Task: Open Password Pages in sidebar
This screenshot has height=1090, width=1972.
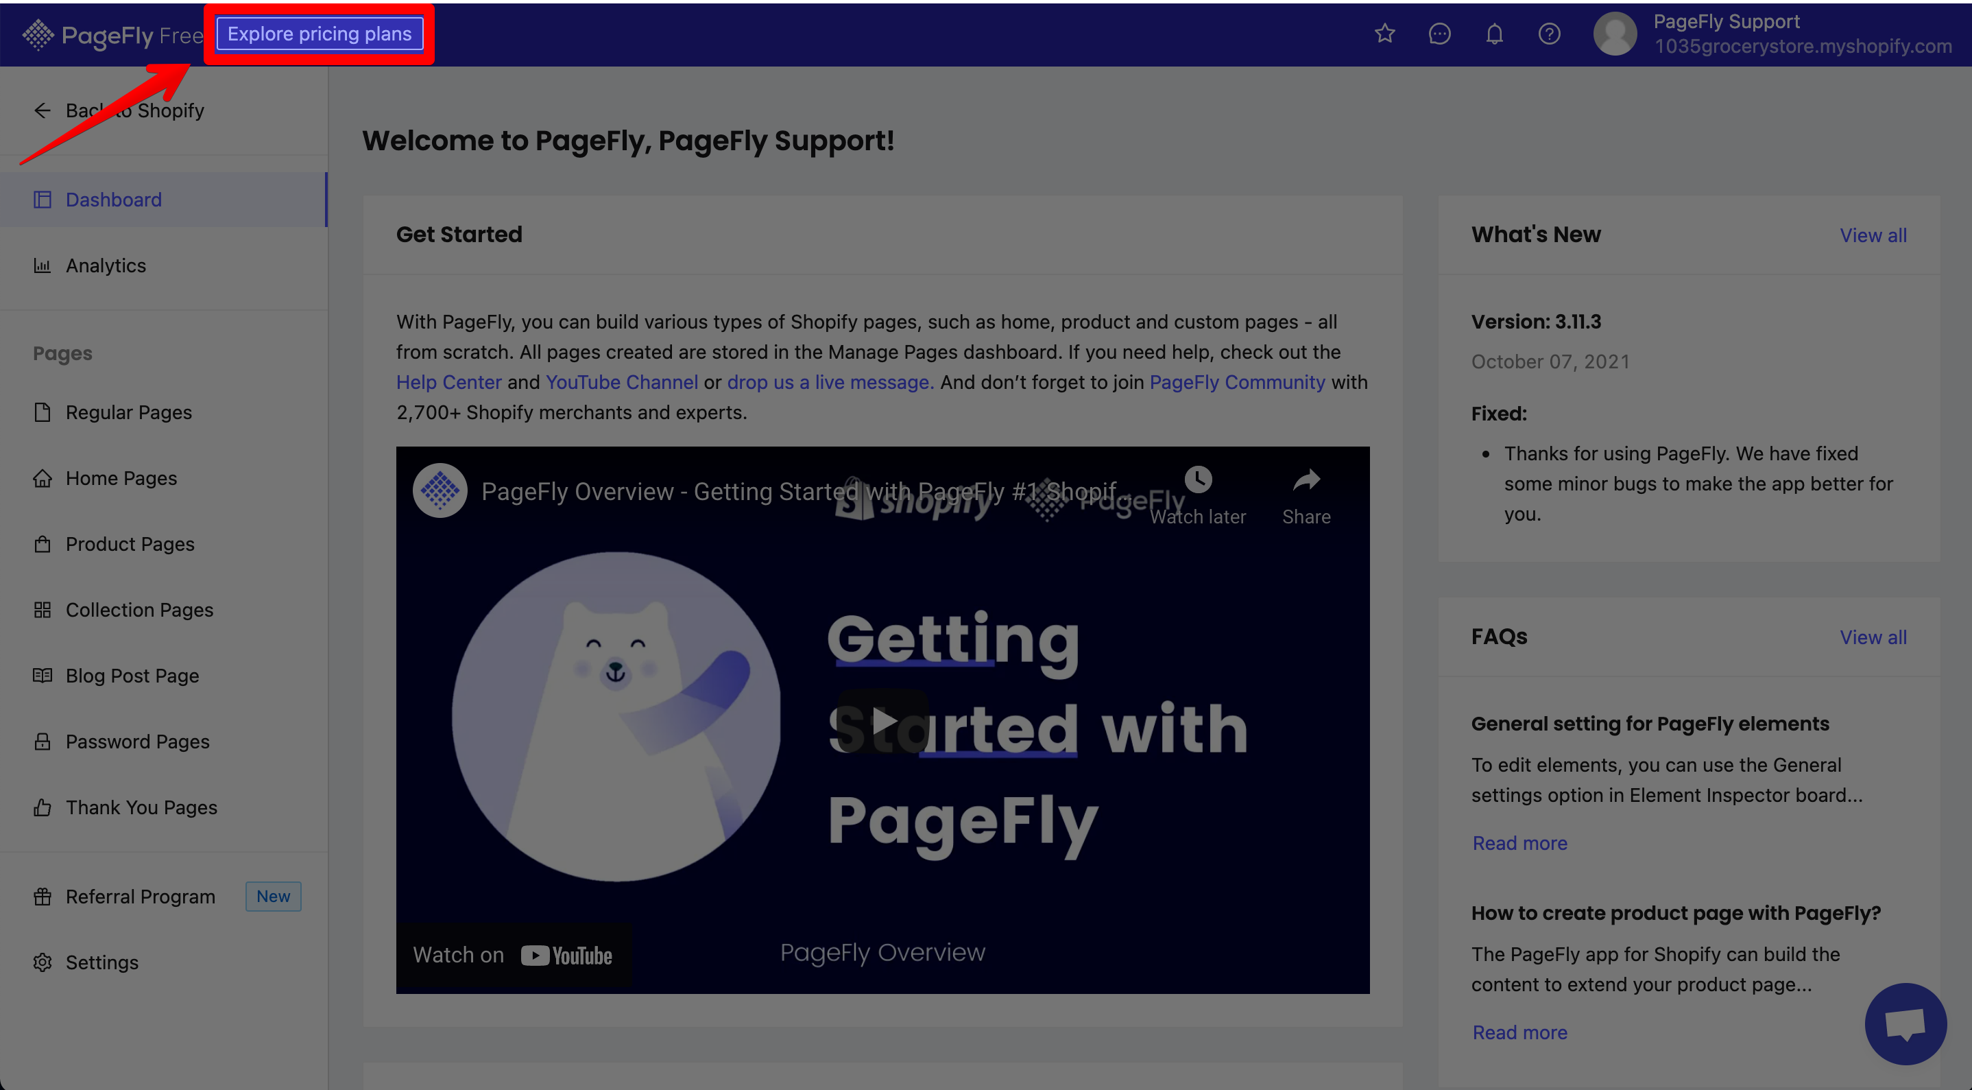Action: coord(163,742)
